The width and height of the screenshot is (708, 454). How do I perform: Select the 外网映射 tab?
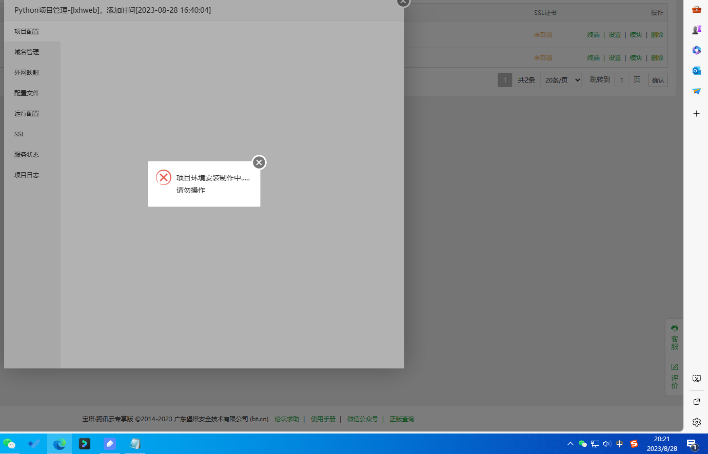click(x=32, y=72)
